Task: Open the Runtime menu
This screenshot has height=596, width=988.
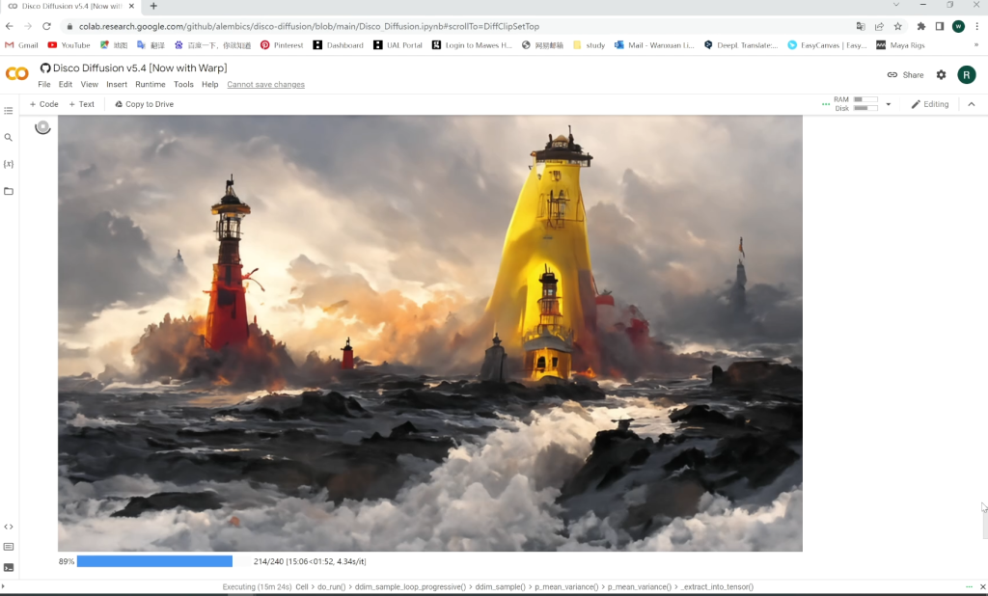Action: click(x=150, y=85)
